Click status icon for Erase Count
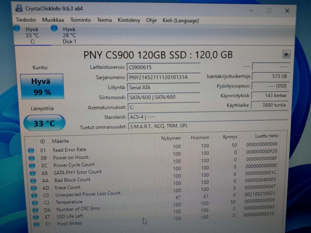311x233 pixels. pyautogui.click(x=34, y=188)
